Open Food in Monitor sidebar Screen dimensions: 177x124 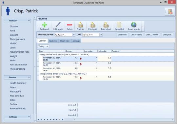coord(12,31)
